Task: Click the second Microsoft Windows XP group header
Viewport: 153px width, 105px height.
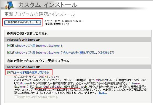Action: pos(78,67)
